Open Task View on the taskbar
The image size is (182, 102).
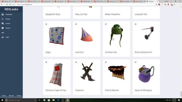point(40,100)
